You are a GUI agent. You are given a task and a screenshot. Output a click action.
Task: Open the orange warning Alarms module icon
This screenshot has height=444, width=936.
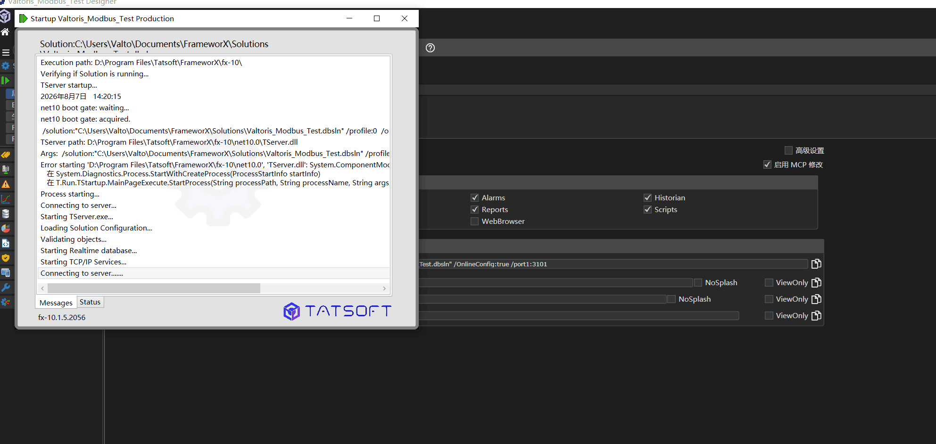click(x=6, y=184)
